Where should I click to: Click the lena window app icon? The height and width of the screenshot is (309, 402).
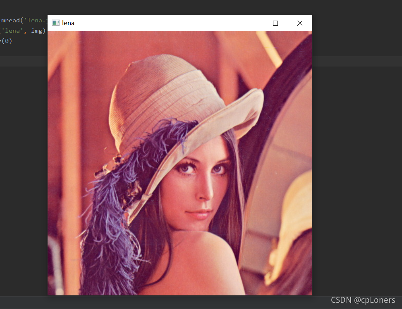(55, 23)
